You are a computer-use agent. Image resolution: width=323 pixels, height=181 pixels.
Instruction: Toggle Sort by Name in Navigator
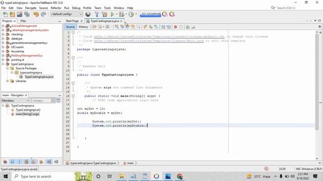[x=49, y=162]
